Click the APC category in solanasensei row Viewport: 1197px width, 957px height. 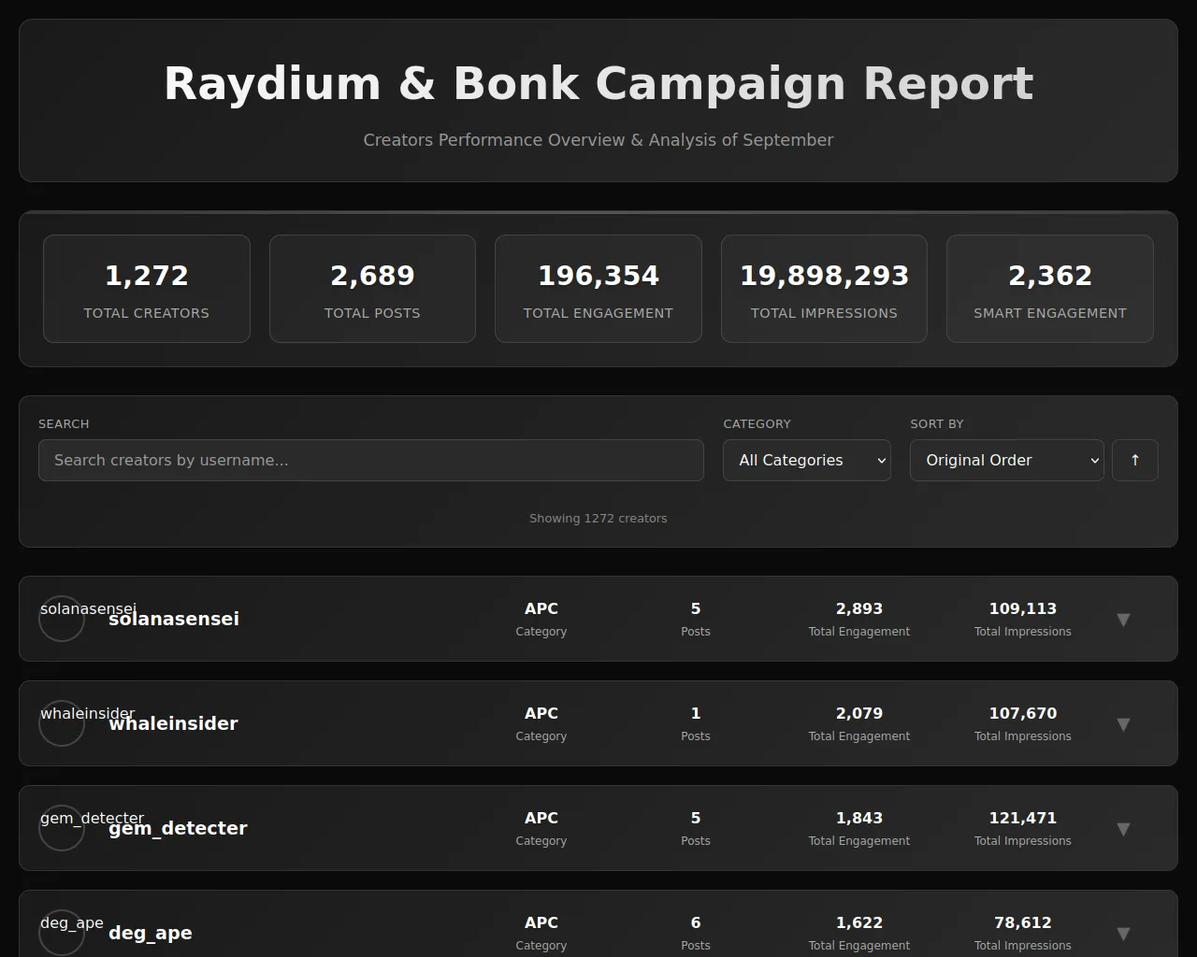(x=541, y=608)
